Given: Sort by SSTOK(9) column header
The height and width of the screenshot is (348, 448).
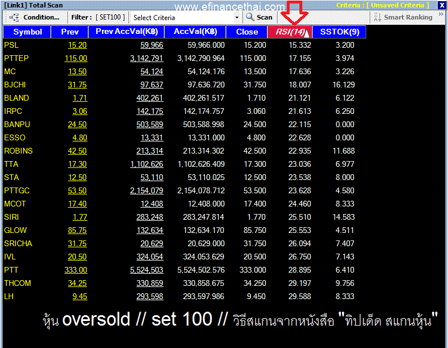Looking at the screenshot, I should pyautogui.click(x=339, y=32).
